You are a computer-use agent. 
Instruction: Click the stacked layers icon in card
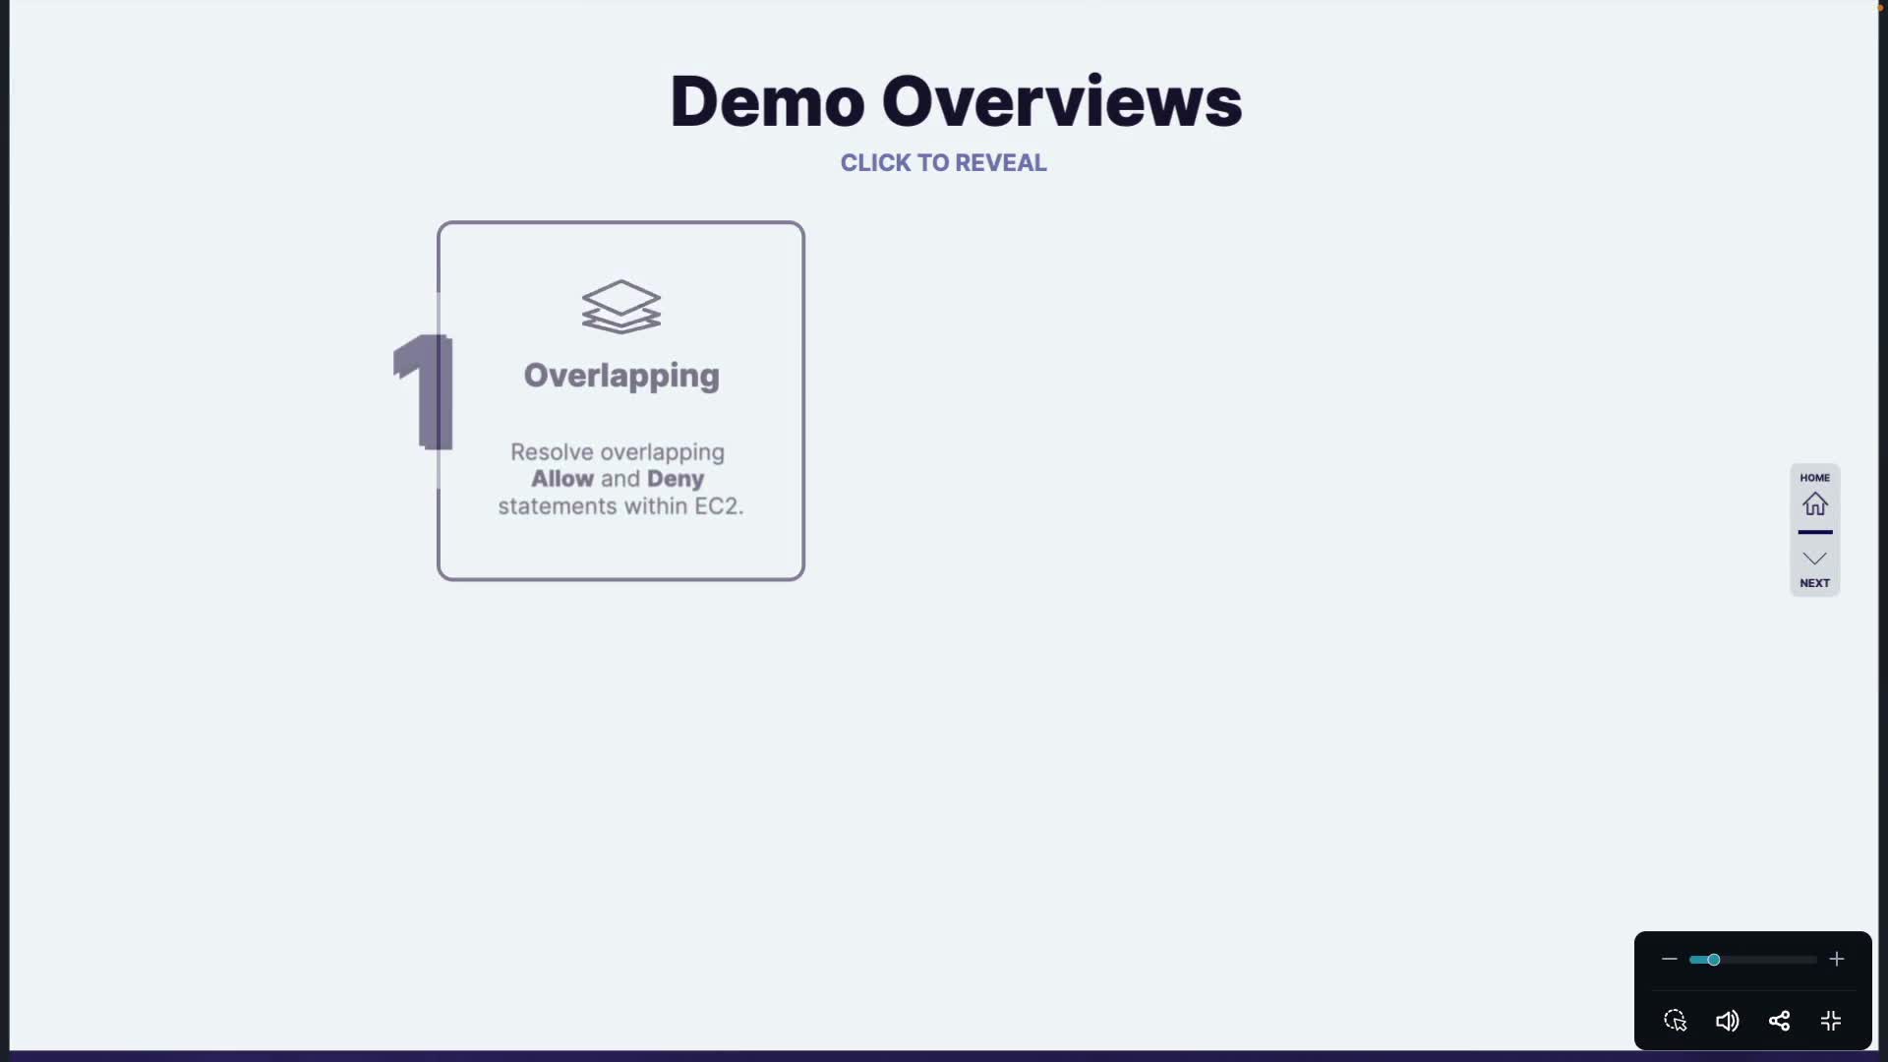click(620, 306)
